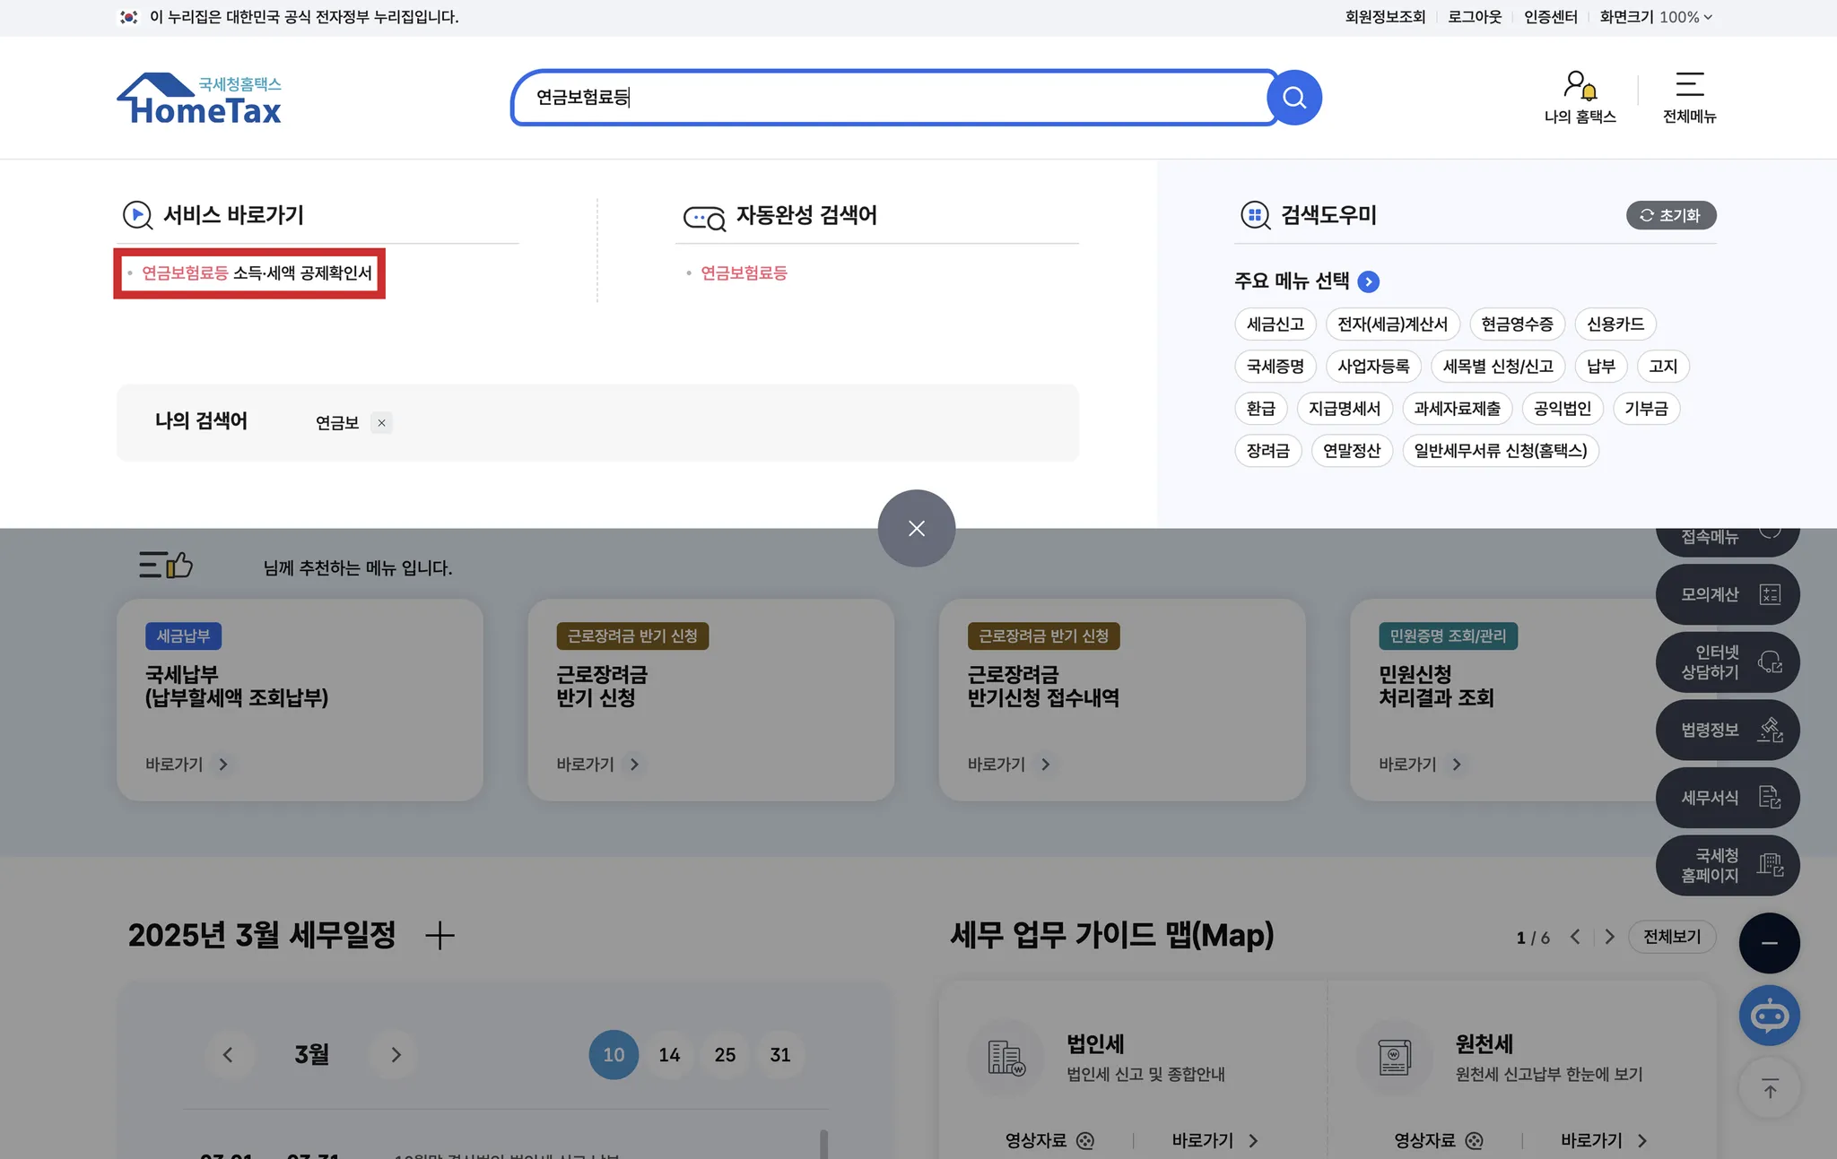Click the 초기화 reset button
Screen dimensions: 1837x1159
[1670, 215]
